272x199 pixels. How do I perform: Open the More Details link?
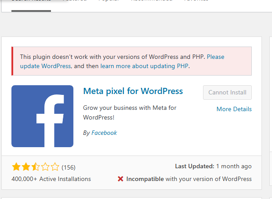tap(234, 109)
